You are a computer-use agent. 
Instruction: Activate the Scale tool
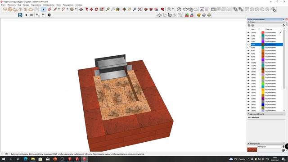pyautogui.click(x=102, y=9)
